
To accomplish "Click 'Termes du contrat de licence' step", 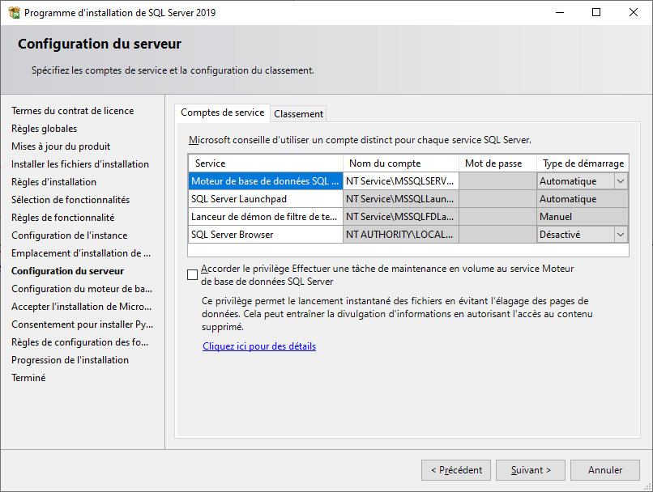I will 72,111.
